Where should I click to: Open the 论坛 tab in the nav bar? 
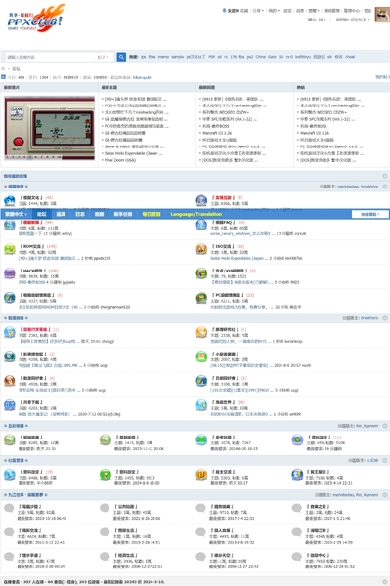tap(41, 214)
